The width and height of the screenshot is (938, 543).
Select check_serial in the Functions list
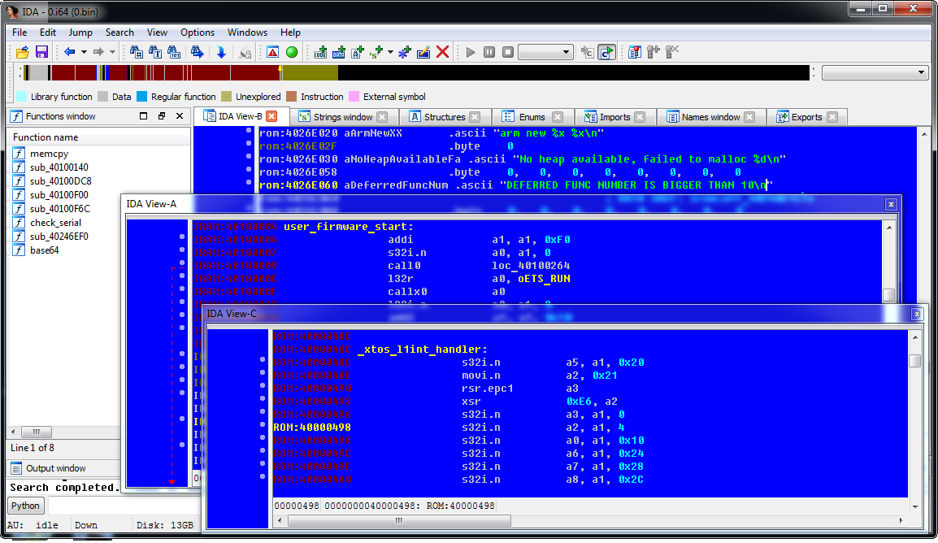pyautogui.click(x=55, y=223)
